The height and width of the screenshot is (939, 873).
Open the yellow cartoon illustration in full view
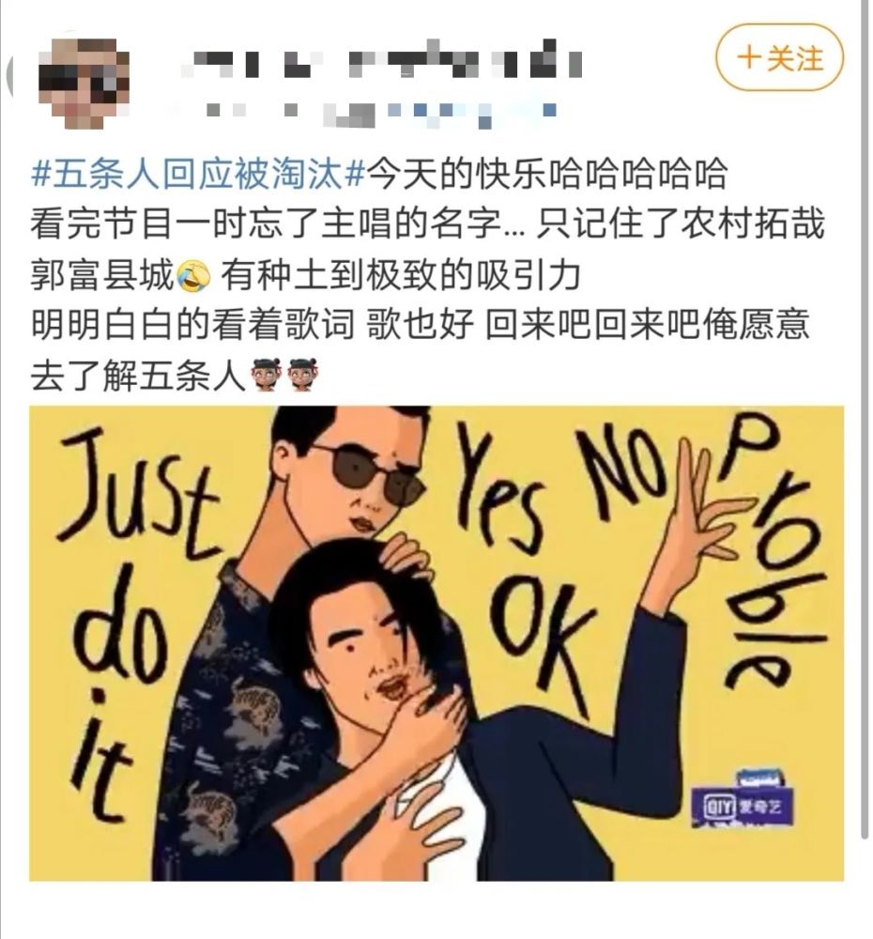pyautogui.click(x=436, y=643)
